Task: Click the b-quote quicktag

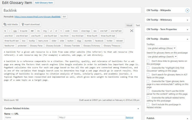Action: (x=24, y=31)
